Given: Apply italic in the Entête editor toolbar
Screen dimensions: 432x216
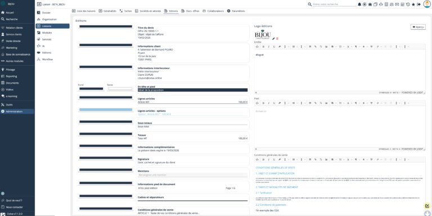Looking at the screenshot, I should point(269,47).
